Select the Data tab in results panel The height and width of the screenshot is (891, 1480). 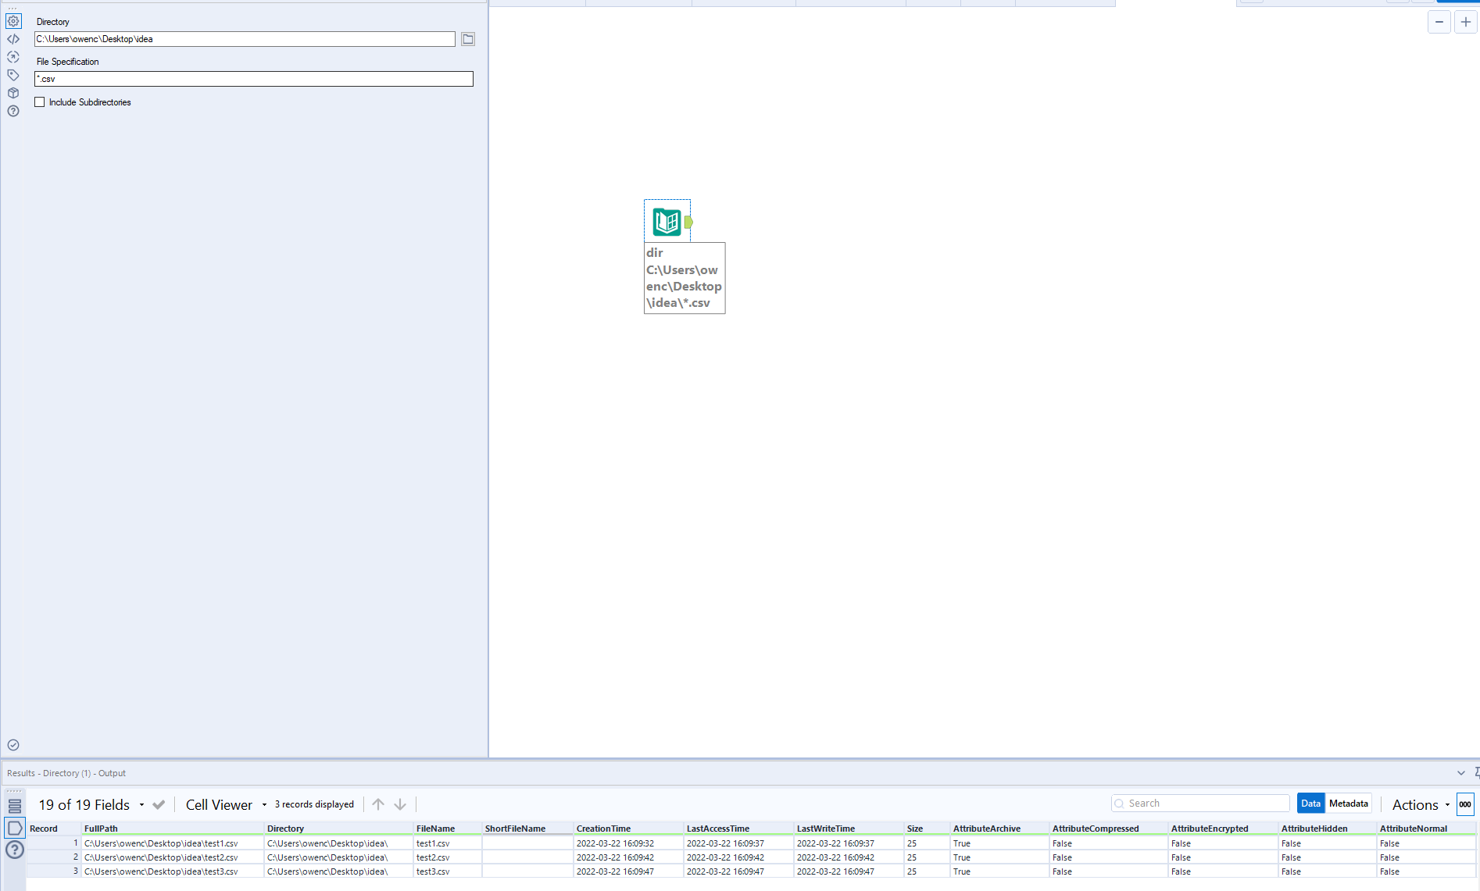(x=1310, y=803)
